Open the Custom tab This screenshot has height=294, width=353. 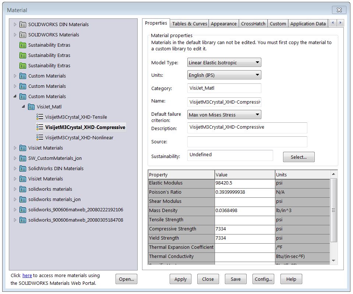[x=278, y=24]
